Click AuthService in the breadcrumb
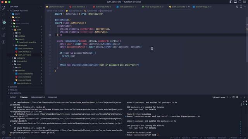This screenshot has width=248, height=139. 92,11
